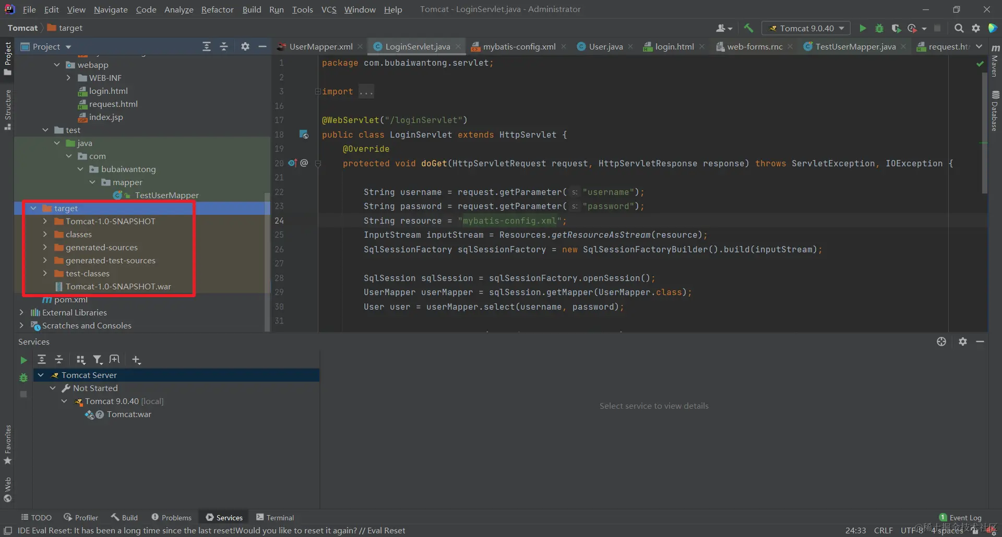Click the green Run button in top toolbar
Viewport: 1002px width, 537px height.
pos(863,28)
